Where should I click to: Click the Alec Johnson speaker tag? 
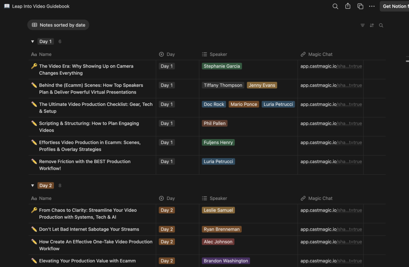tap(218, 242)
